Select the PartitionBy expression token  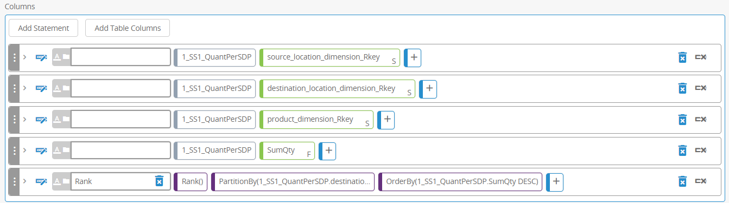pos(293,181)
